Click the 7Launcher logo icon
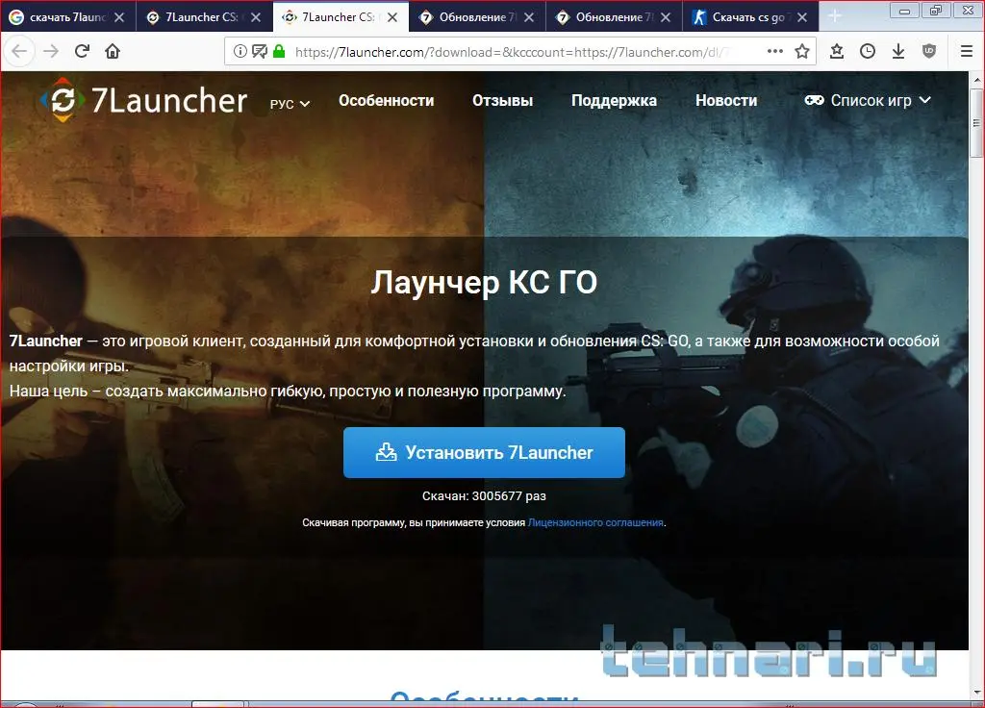 (62, 99)
